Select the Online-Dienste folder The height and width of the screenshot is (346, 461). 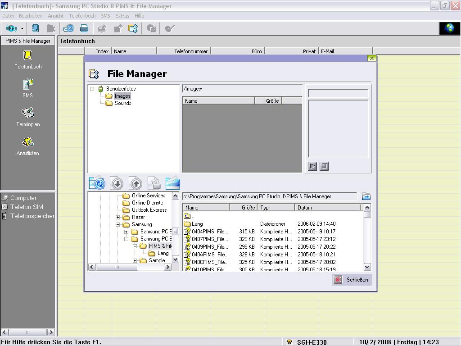[x=147, y=203]
